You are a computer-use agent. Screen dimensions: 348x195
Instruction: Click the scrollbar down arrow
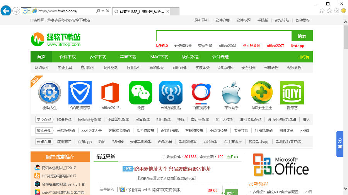[346, 188]
